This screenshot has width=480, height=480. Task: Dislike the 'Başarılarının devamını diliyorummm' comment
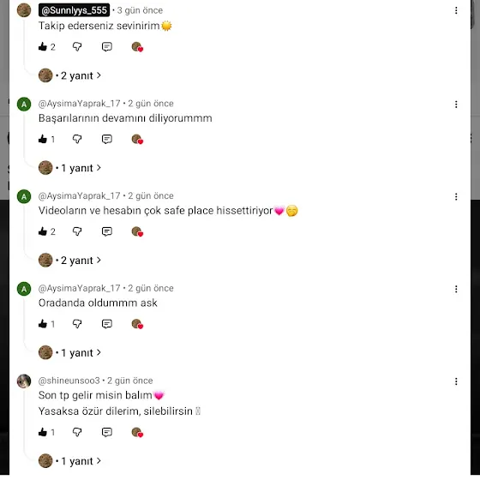77,139
